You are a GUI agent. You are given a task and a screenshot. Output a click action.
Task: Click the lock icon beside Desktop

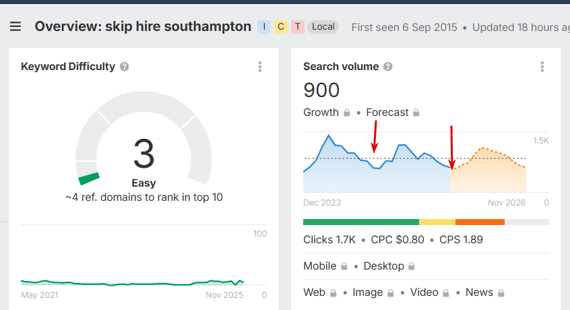(x=412, y=266)
